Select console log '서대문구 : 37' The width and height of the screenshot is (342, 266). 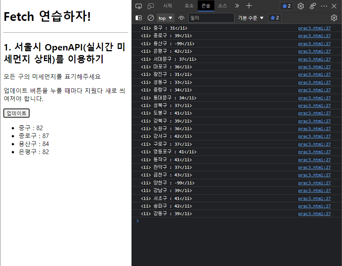(x=169, y=59)
